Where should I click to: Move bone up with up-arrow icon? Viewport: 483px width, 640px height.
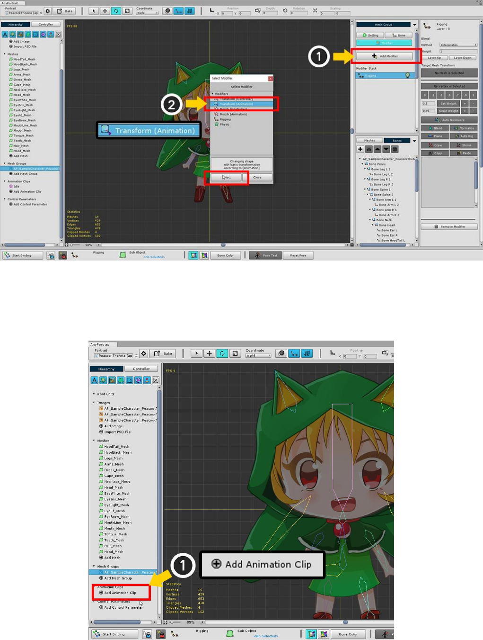[378, 149]
